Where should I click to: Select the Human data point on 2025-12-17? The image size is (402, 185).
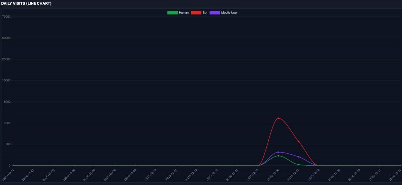298,165
